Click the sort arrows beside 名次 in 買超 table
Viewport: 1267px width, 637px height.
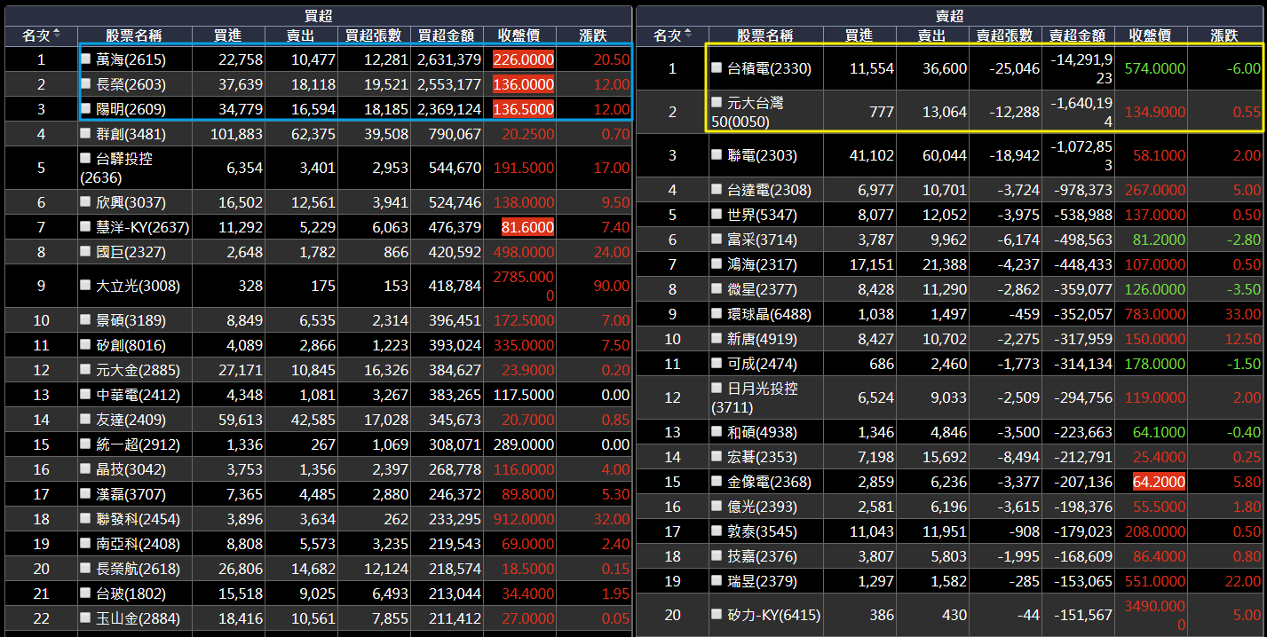point(57,35)
